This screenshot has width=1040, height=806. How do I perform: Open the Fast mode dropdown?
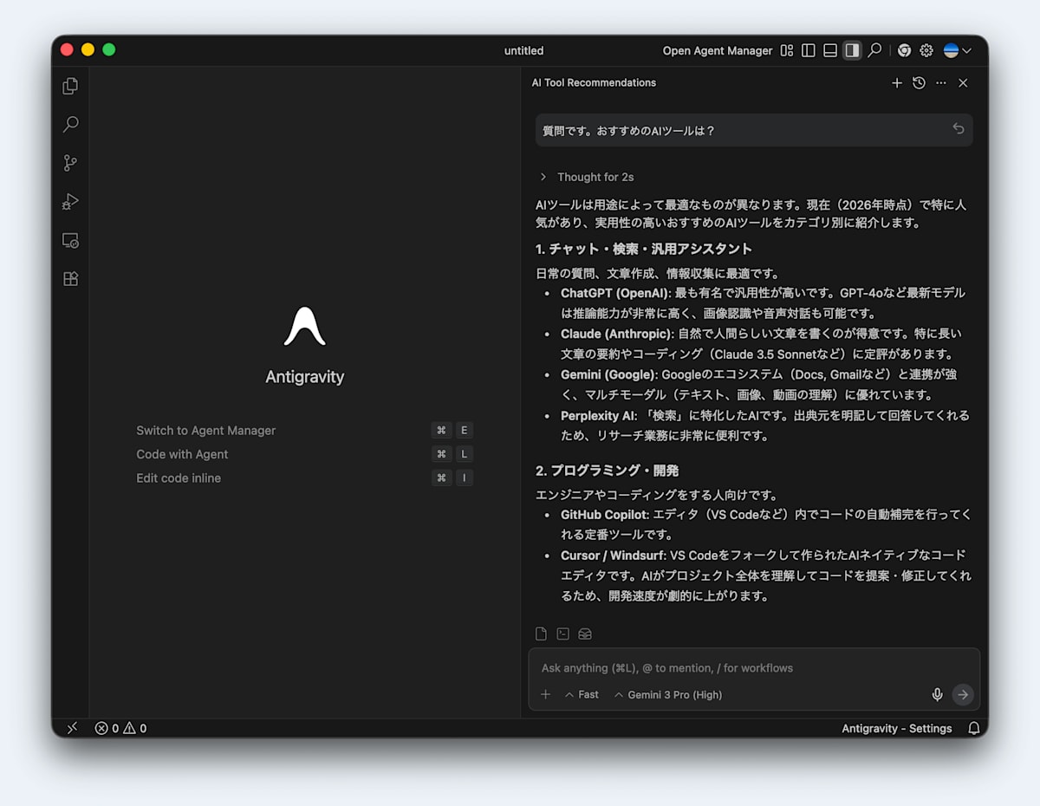pos(582,694)
